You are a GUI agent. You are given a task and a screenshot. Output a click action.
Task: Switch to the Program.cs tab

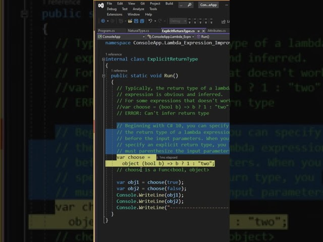click(x=106, y=31)
